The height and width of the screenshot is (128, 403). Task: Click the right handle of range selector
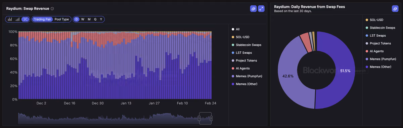211,118
